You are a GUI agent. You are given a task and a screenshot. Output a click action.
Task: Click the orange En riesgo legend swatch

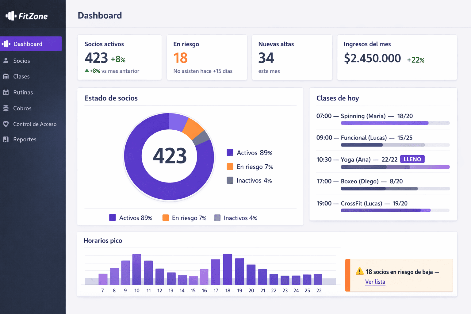click(x=230, y=167)
